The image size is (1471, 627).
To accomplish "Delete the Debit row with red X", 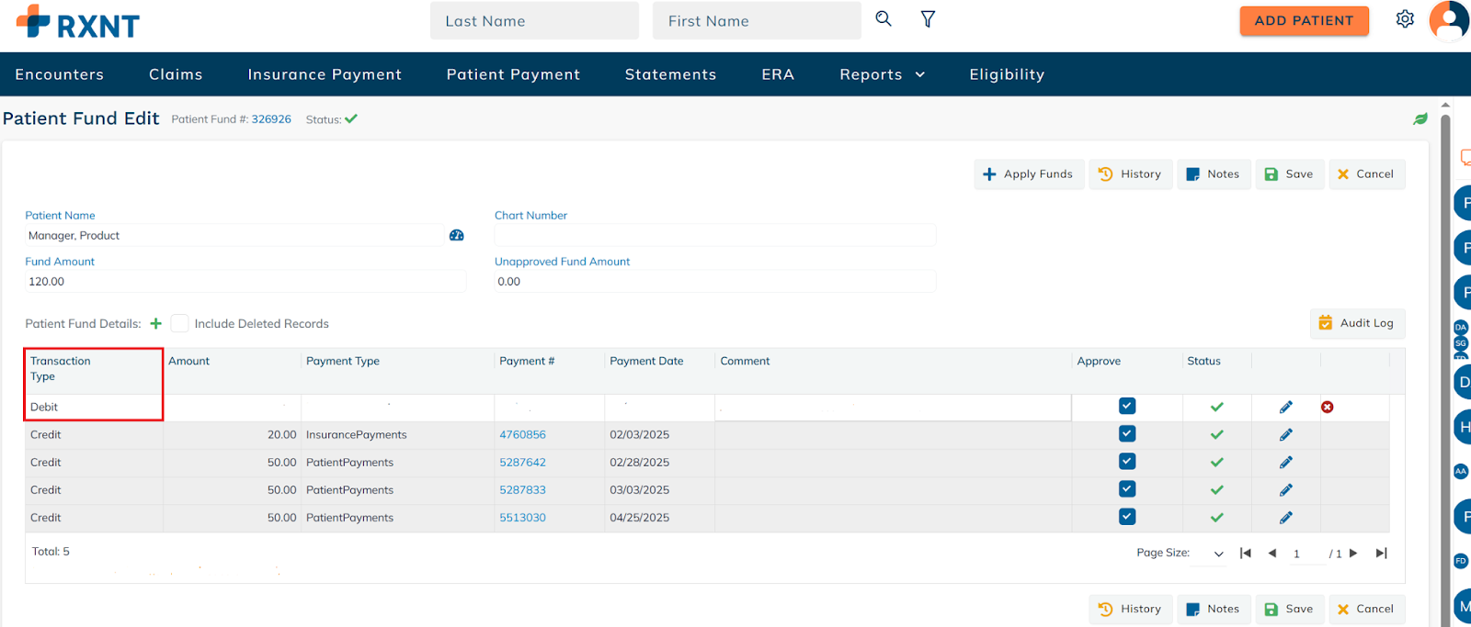I will (x=1327, y=407).
